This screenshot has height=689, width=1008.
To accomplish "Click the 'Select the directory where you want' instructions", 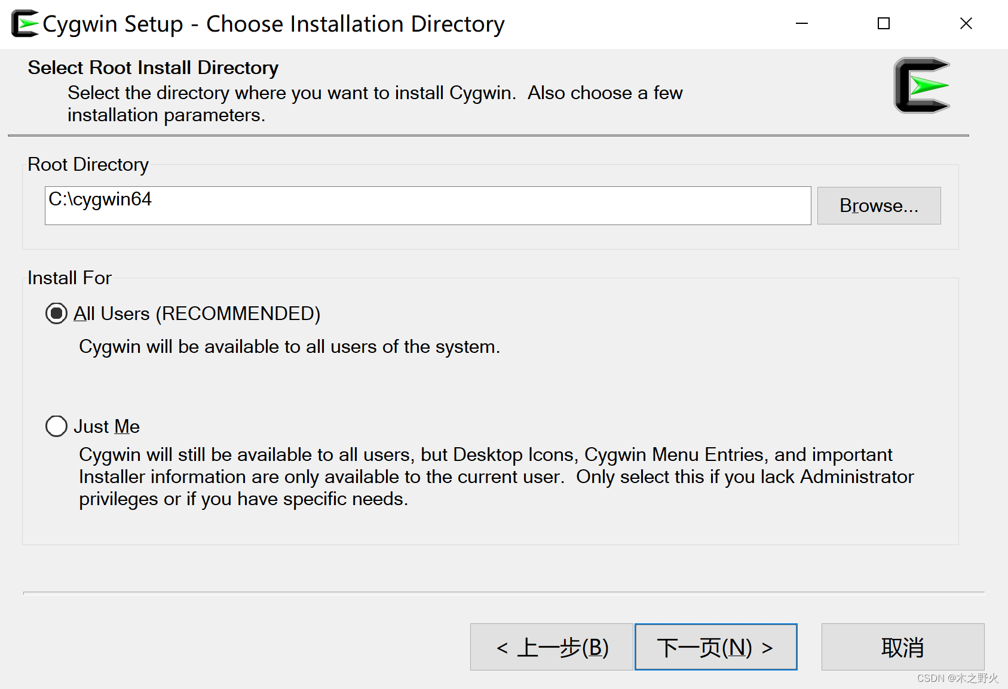I will [x=375, y=104].
